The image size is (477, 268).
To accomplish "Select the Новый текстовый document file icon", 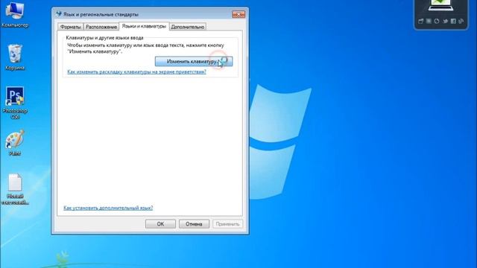I will click(15, 189).
